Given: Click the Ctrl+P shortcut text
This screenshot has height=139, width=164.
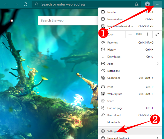Looking at the screenshot, I should point(150,87).
